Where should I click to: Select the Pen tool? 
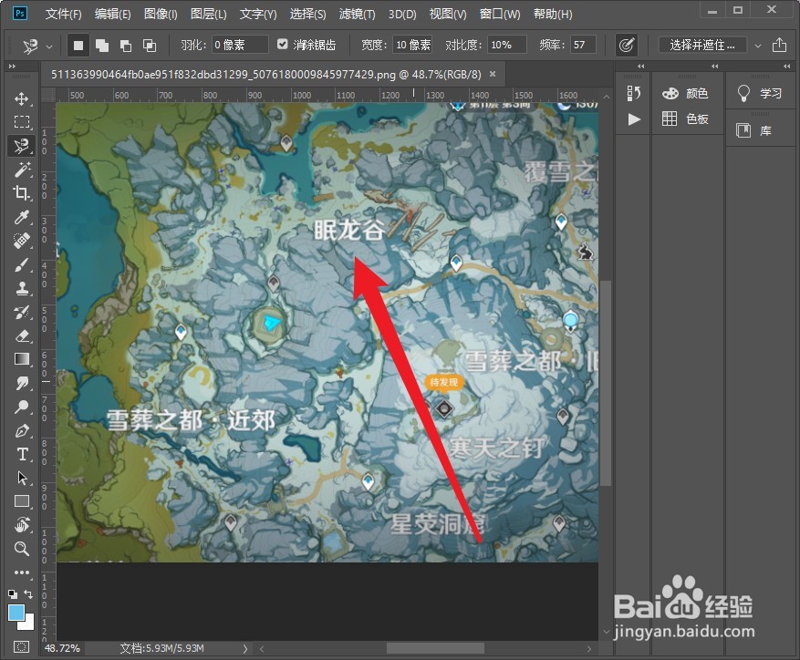[x=21, y=431]
